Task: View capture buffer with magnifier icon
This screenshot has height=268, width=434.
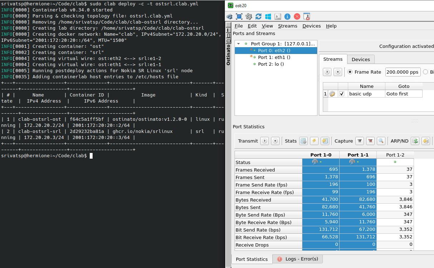Action: pyautogui.click(x=381, y=141)
